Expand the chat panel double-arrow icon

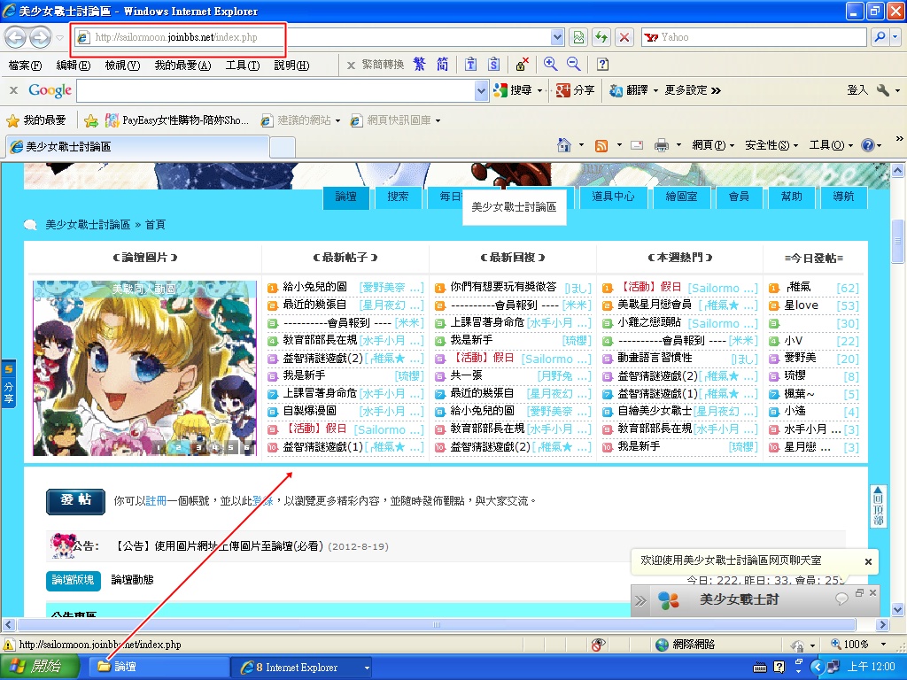click(640, 601)
